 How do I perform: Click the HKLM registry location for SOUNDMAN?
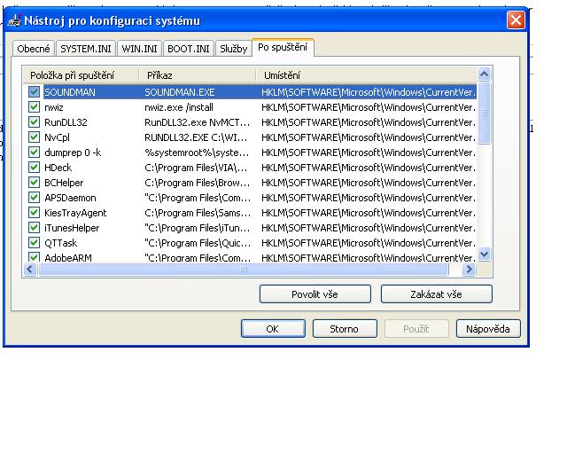(369, 92)
